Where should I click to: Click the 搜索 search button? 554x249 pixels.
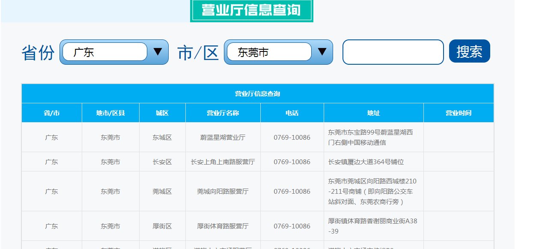[x=469, y=51]
